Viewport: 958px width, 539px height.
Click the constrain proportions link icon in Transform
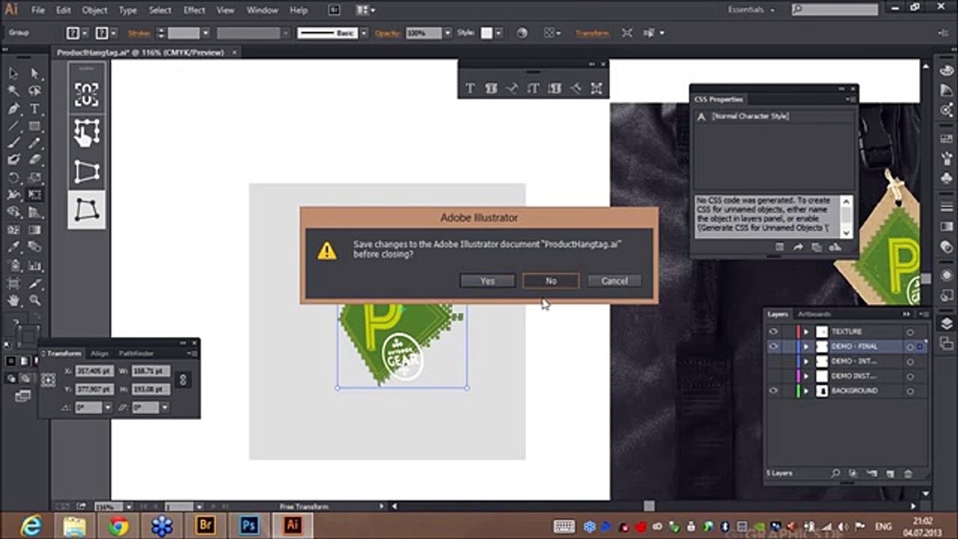coord(182,380)
